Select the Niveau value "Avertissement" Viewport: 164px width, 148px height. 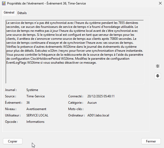click(x=36, y=109)
